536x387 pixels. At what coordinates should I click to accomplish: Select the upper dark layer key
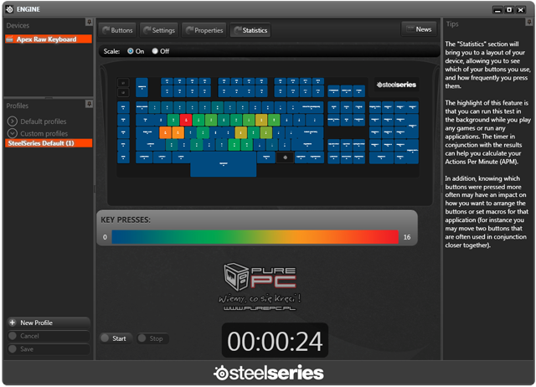(123, 82)
